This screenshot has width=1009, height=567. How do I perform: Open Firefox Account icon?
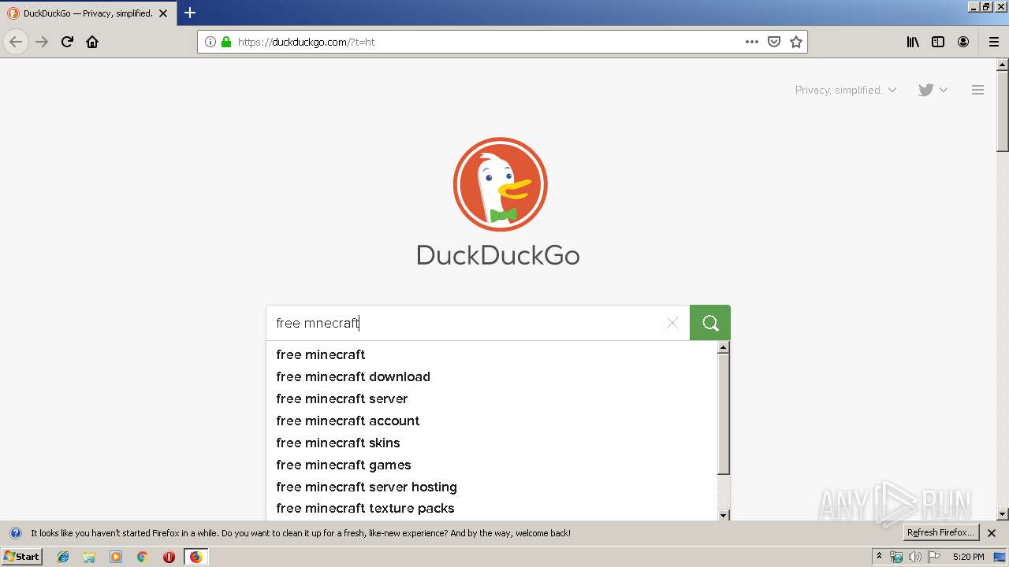(963, 42)
